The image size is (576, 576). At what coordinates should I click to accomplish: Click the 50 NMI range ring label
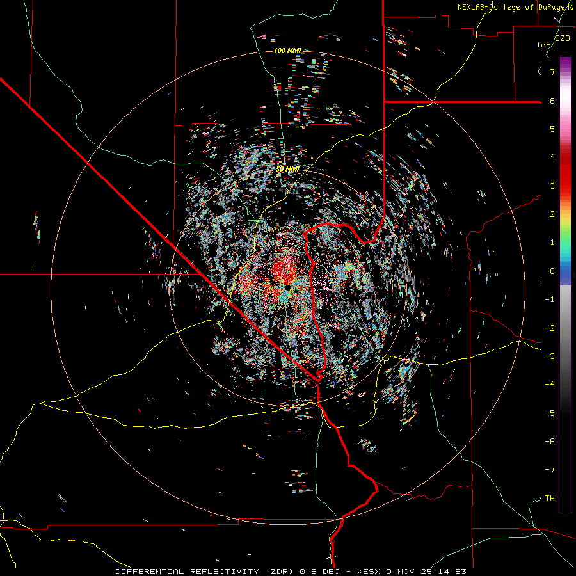click(x=287, y=170)
